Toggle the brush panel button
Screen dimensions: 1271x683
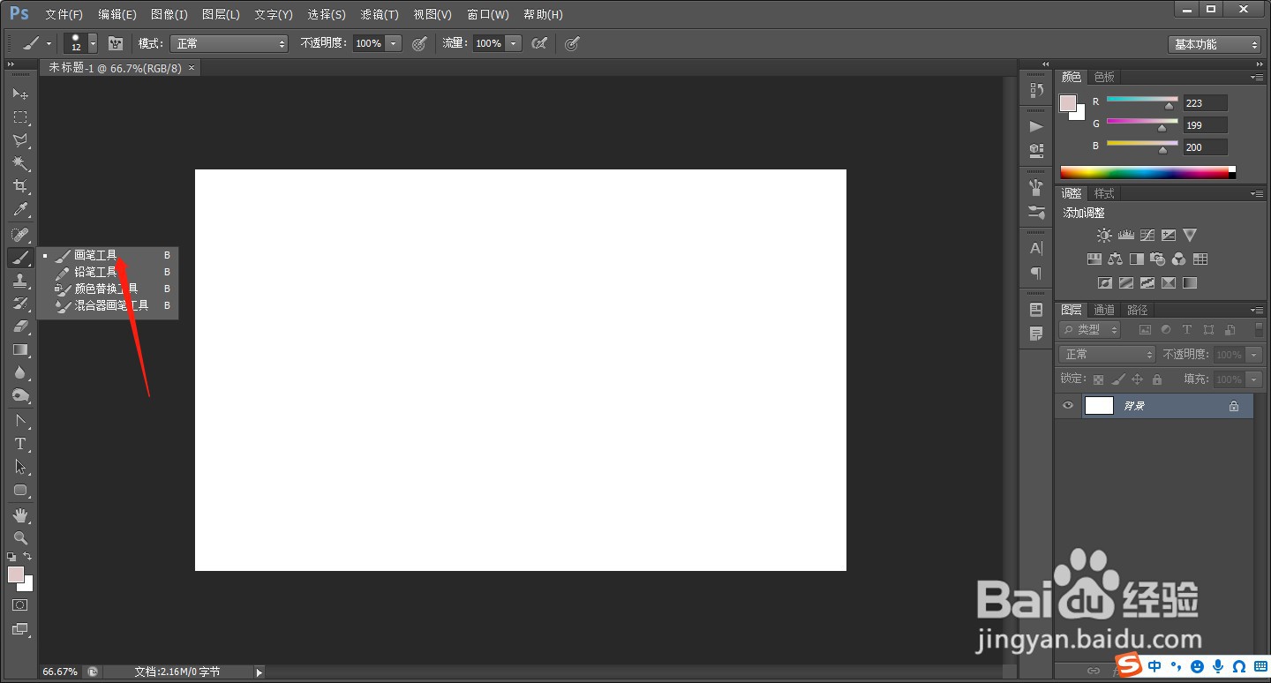point(116,43)
